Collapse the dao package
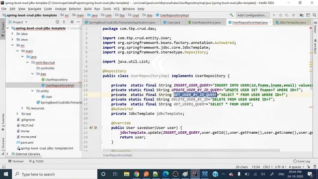 pos(32,74)
